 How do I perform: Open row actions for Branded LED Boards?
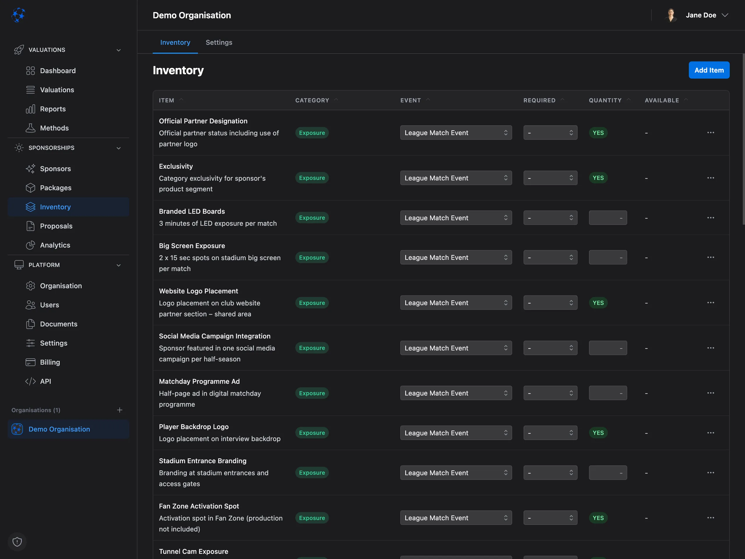click(711, 218)
